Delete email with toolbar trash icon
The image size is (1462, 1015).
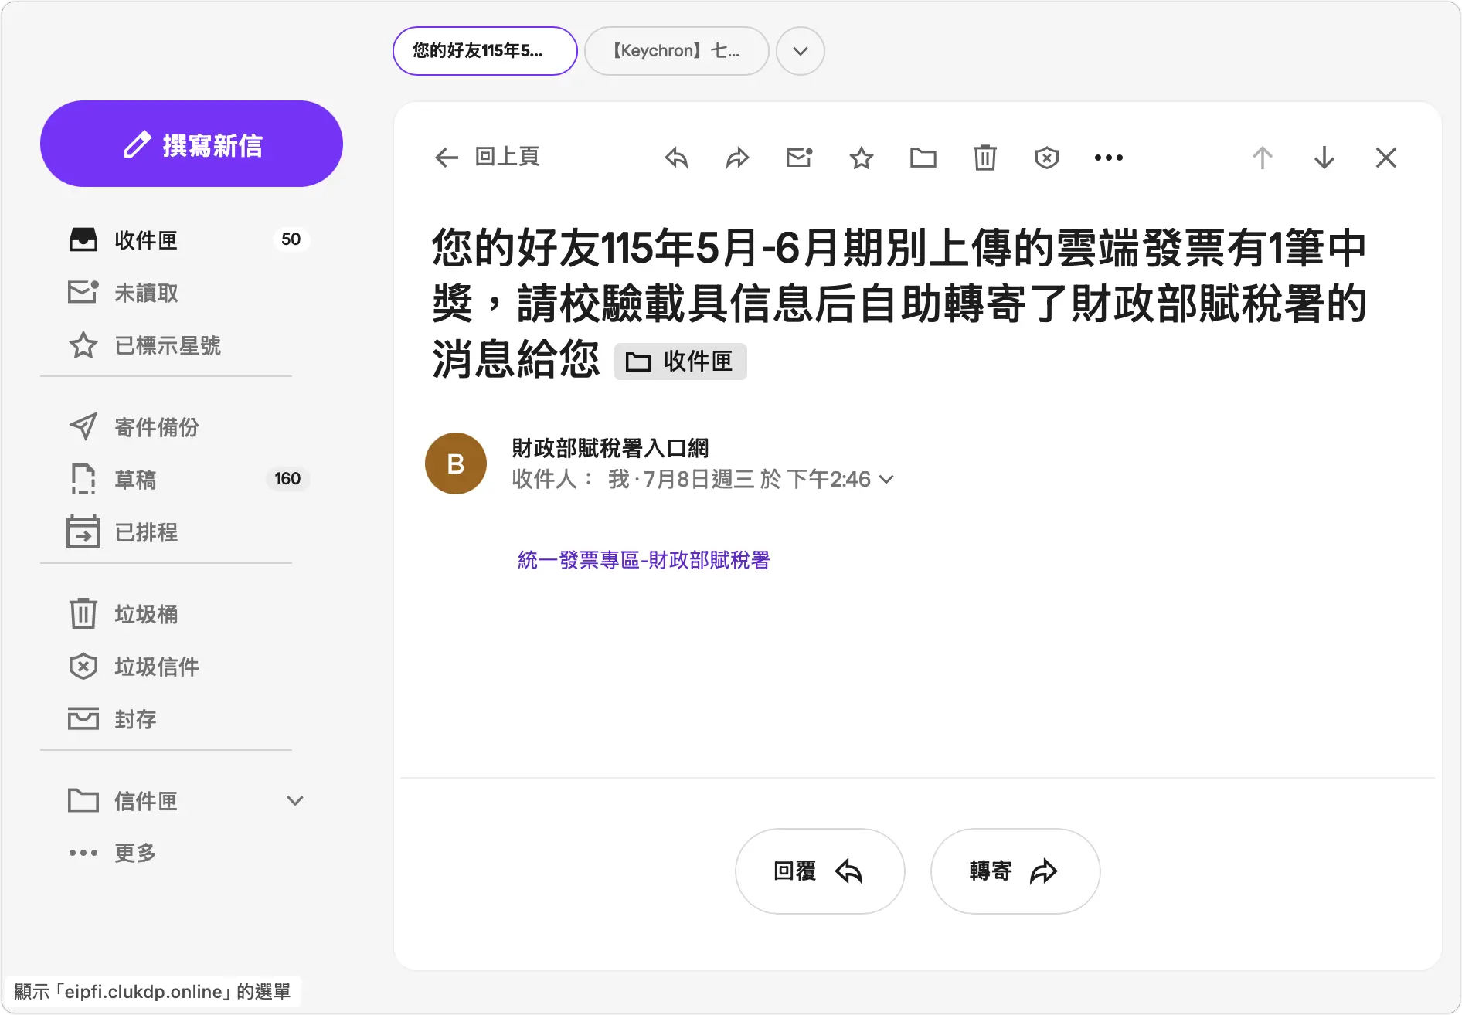985,158
